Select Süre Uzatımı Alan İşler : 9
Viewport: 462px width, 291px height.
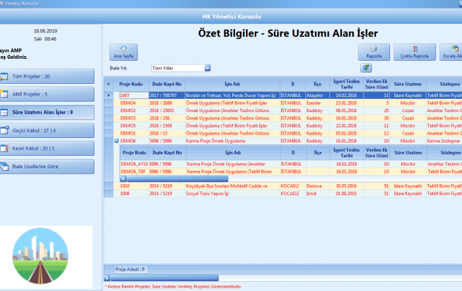[51, 113]
